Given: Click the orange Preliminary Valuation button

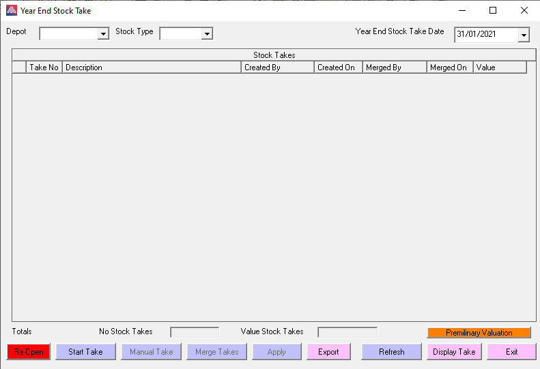Looking at the screenshot, I should pos(479,333).
